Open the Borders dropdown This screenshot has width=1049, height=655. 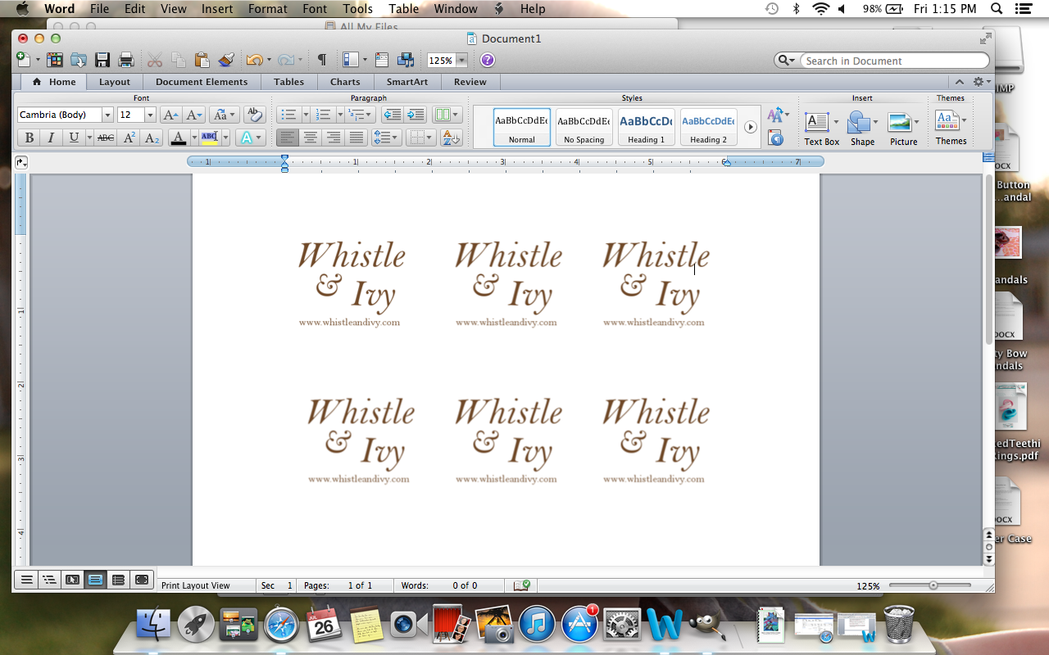coord(420,138)
